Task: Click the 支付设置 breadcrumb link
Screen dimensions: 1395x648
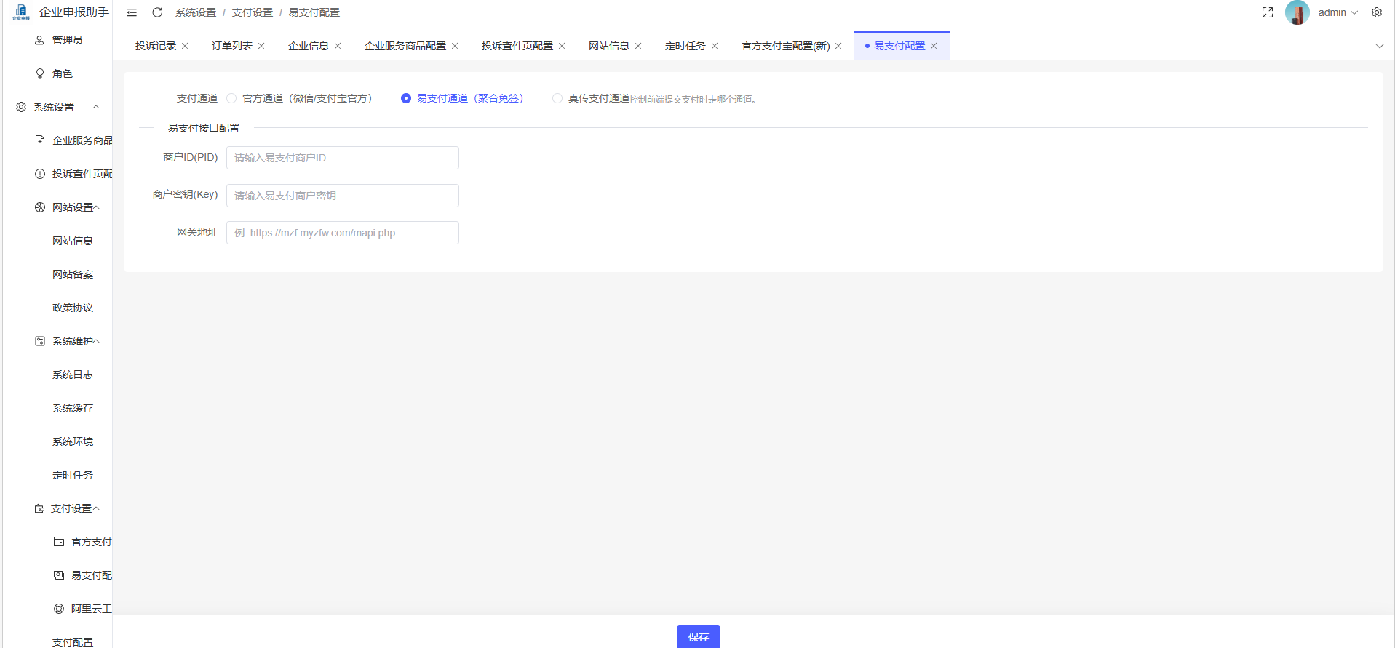Action: pos(252,12)
